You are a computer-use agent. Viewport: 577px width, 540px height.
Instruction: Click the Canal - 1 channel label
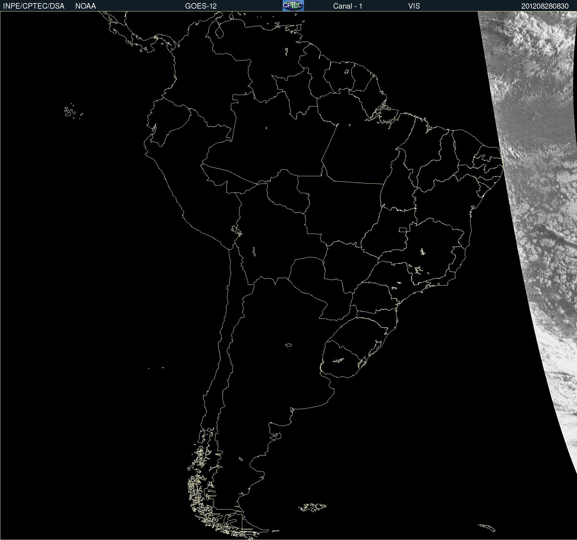point(347,6)
